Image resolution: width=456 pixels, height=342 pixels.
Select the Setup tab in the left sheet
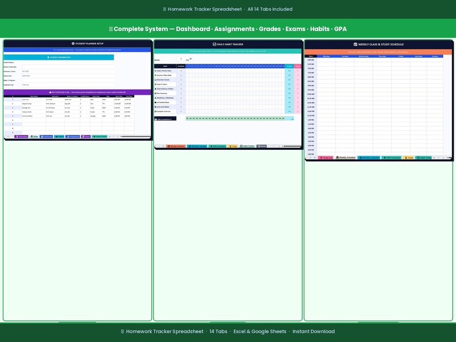34,136
